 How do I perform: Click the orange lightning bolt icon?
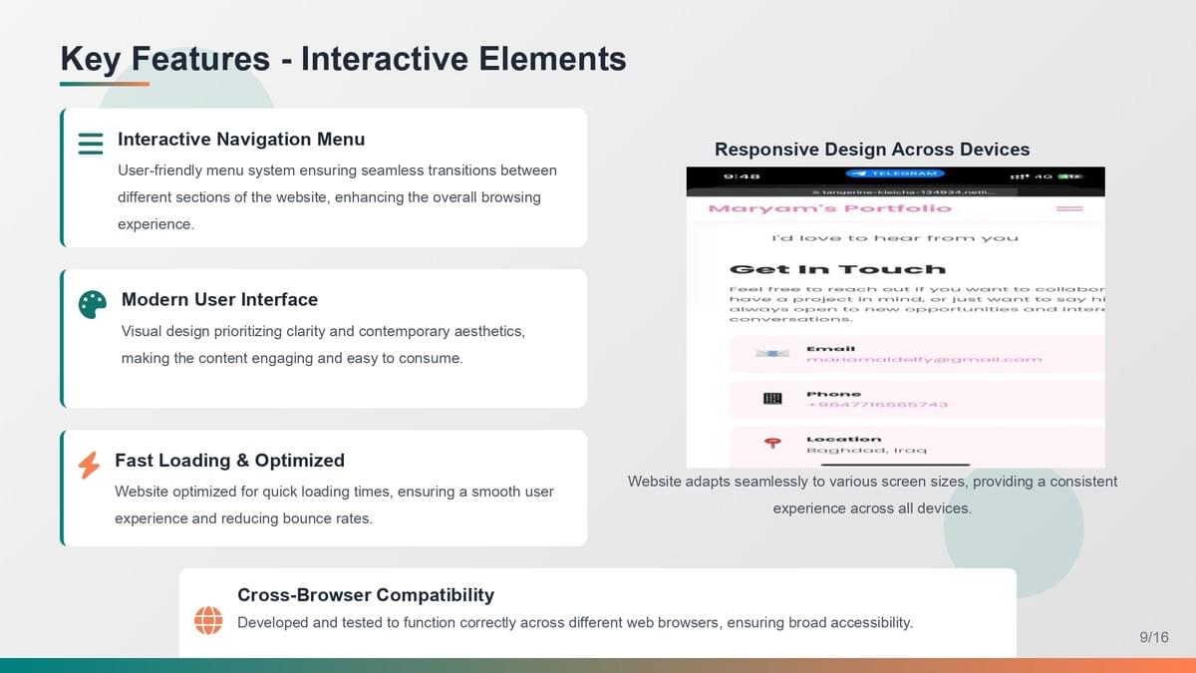(x=89, y=465)
